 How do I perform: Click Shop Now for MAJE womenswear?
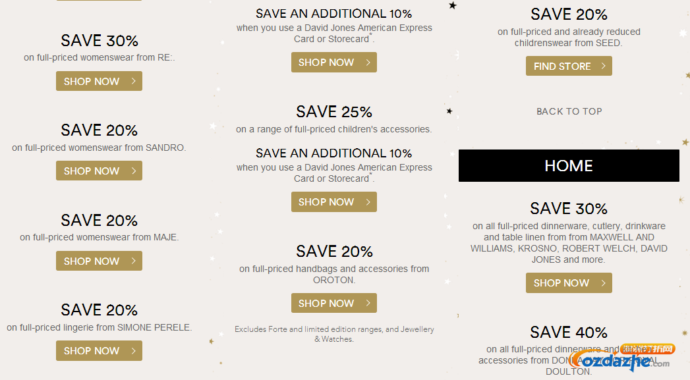tap(99, 261)
